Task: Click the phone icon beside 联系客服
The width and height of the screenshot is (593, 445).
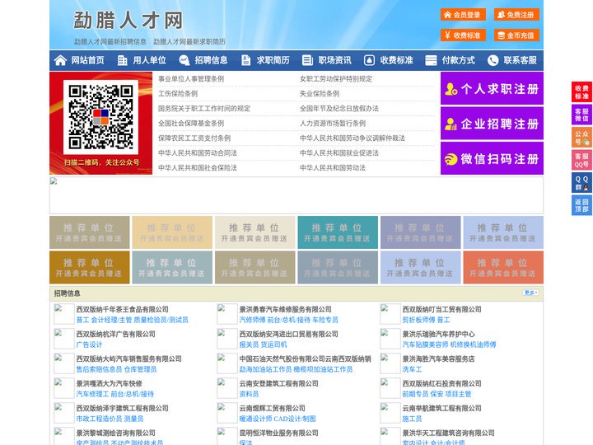Action: point(493,60)
